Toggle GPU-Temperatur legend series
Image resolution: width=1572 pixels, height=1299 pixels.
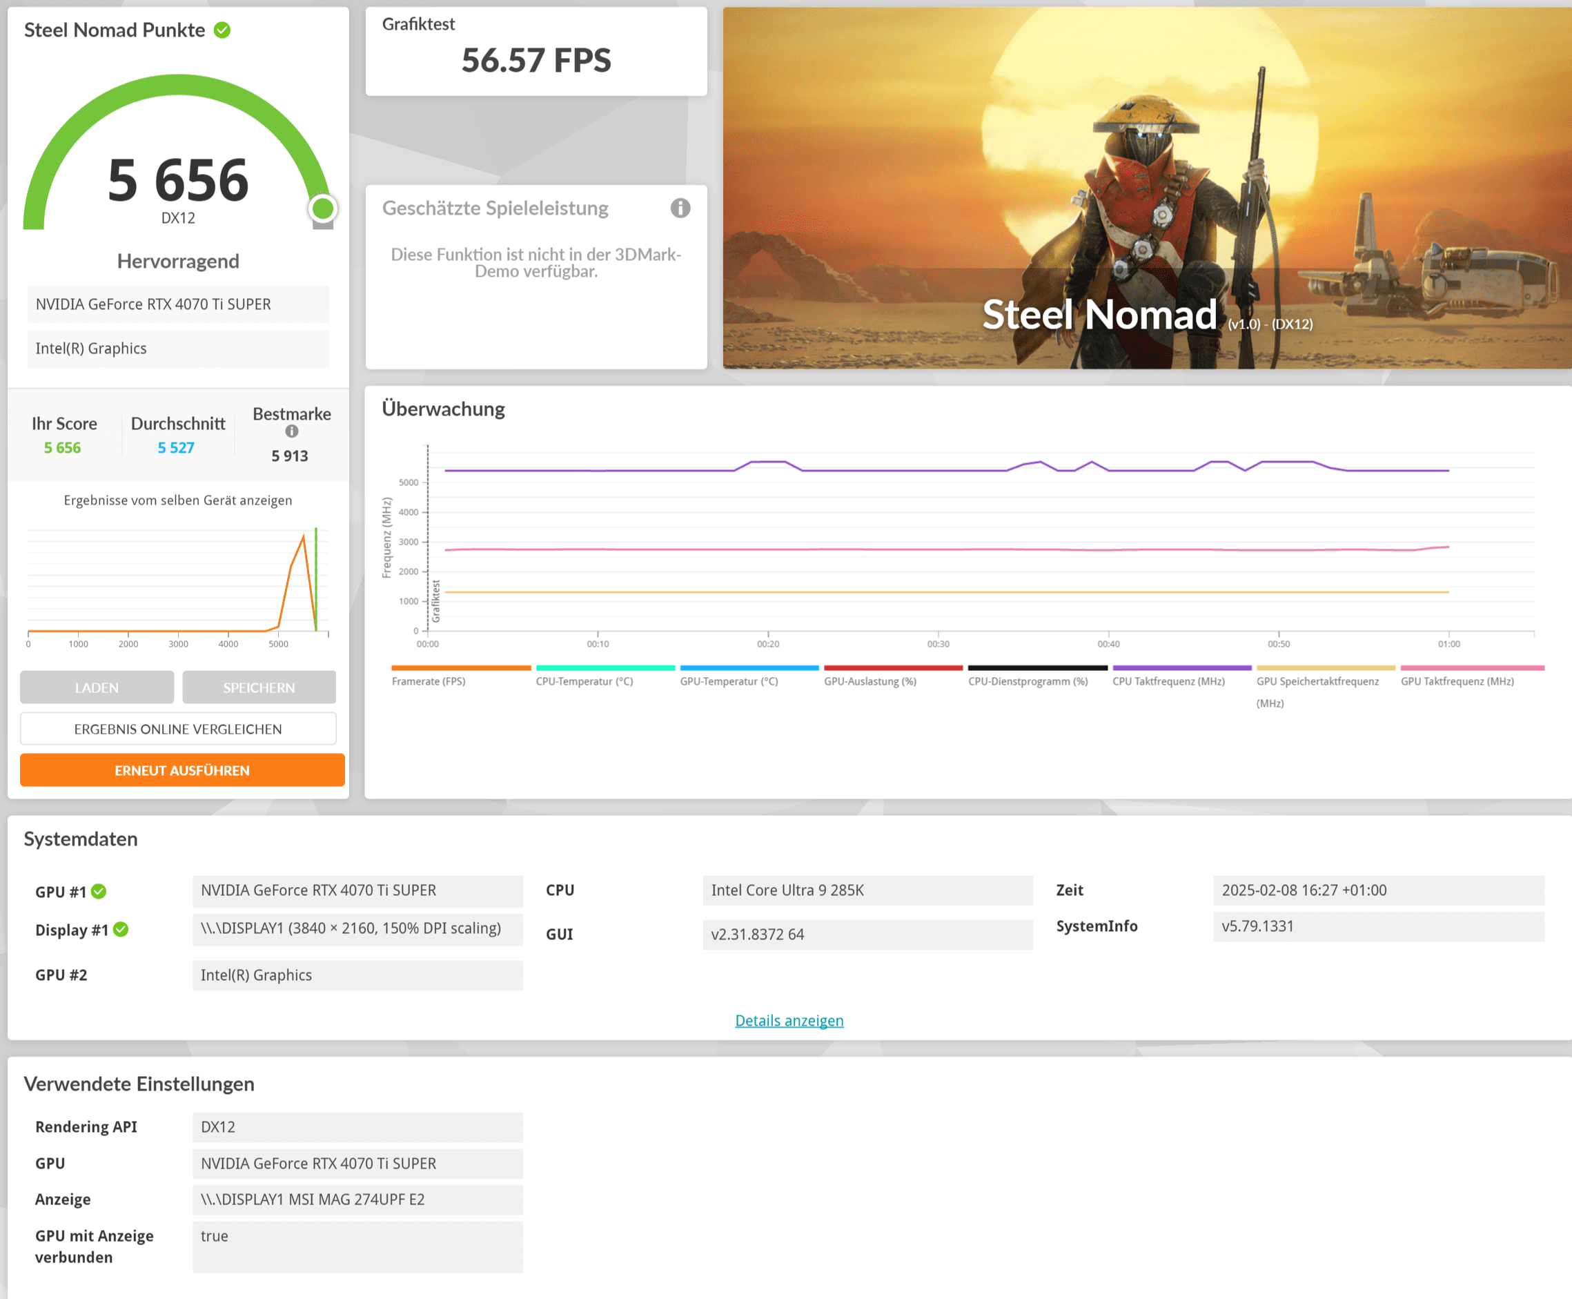729,681
